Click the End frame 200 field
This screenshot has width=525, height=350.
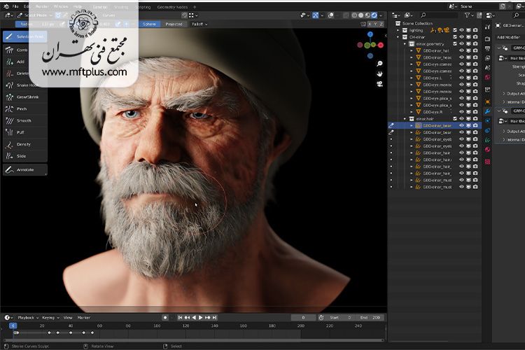tap(370, 318)
